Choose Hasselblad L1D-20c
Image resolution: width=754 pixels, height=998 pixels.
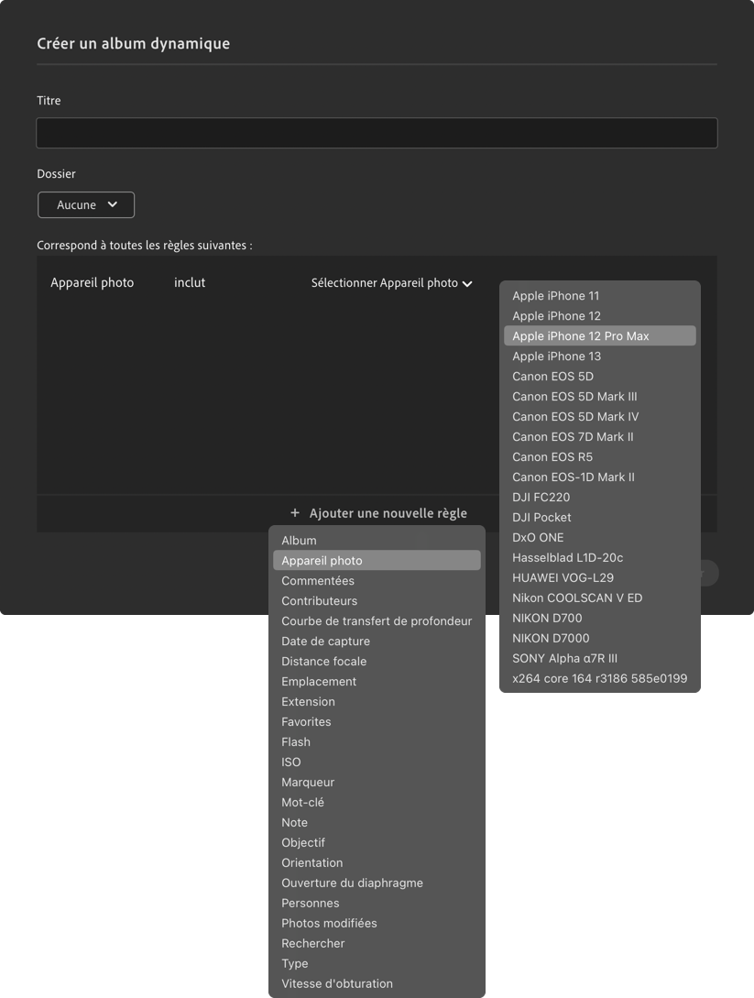(600, 557)
